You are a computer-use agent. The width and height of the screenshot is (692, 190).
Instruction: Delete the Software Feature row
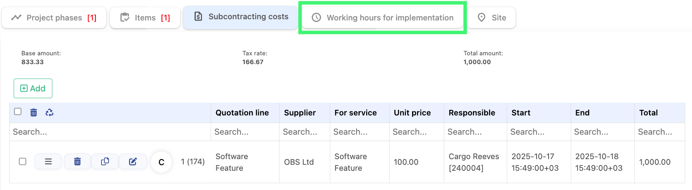77,162
